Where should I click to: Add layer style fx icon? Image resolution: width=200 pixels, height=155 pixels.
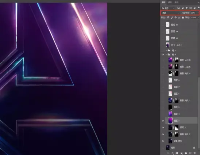173,153
